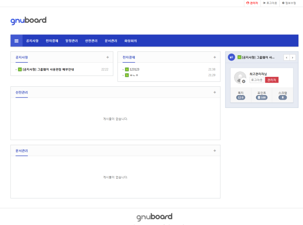Image resolution: width=303 pixels, height=225 pixels.
Task: Open the 스크랩 pin badge
Action: pyautogui.click(x=282, y=98)
